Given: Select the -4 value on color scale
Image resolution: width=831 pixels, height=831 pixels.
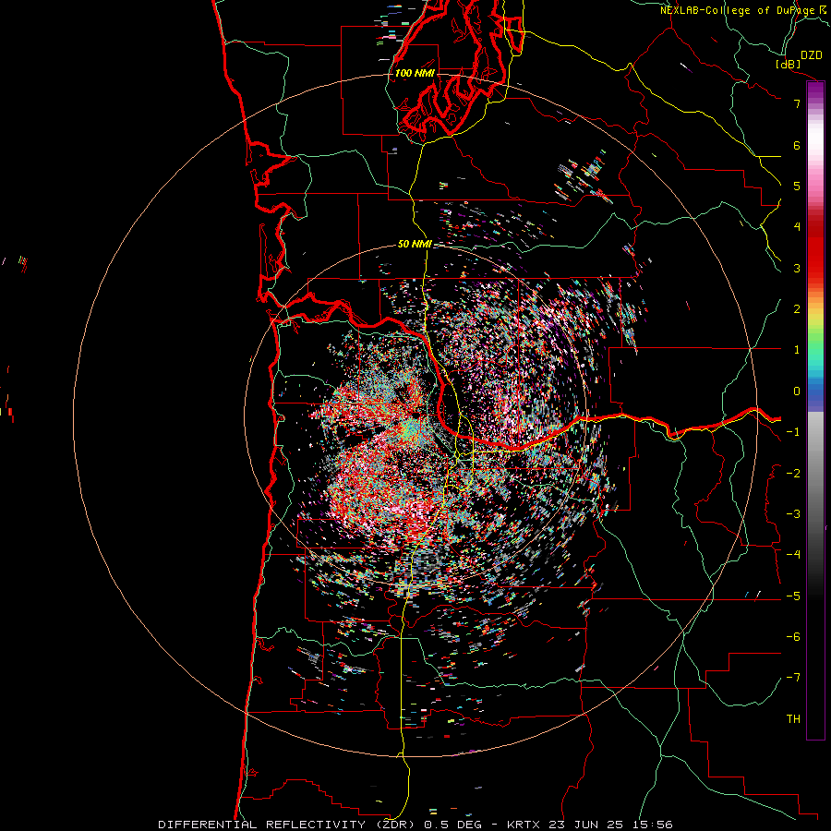Looking at the screenshot, I should [793, 554].
